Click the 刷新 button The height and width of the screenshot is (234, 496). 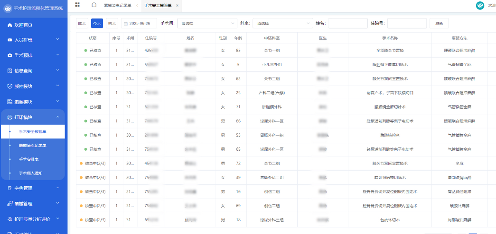439,23
